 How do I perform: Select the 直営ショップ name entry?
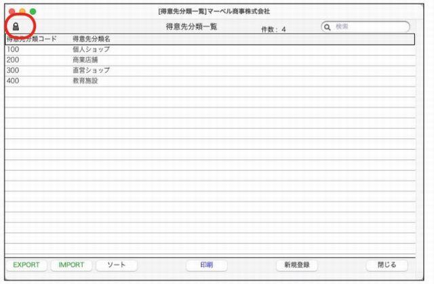[x=91, y=70]
